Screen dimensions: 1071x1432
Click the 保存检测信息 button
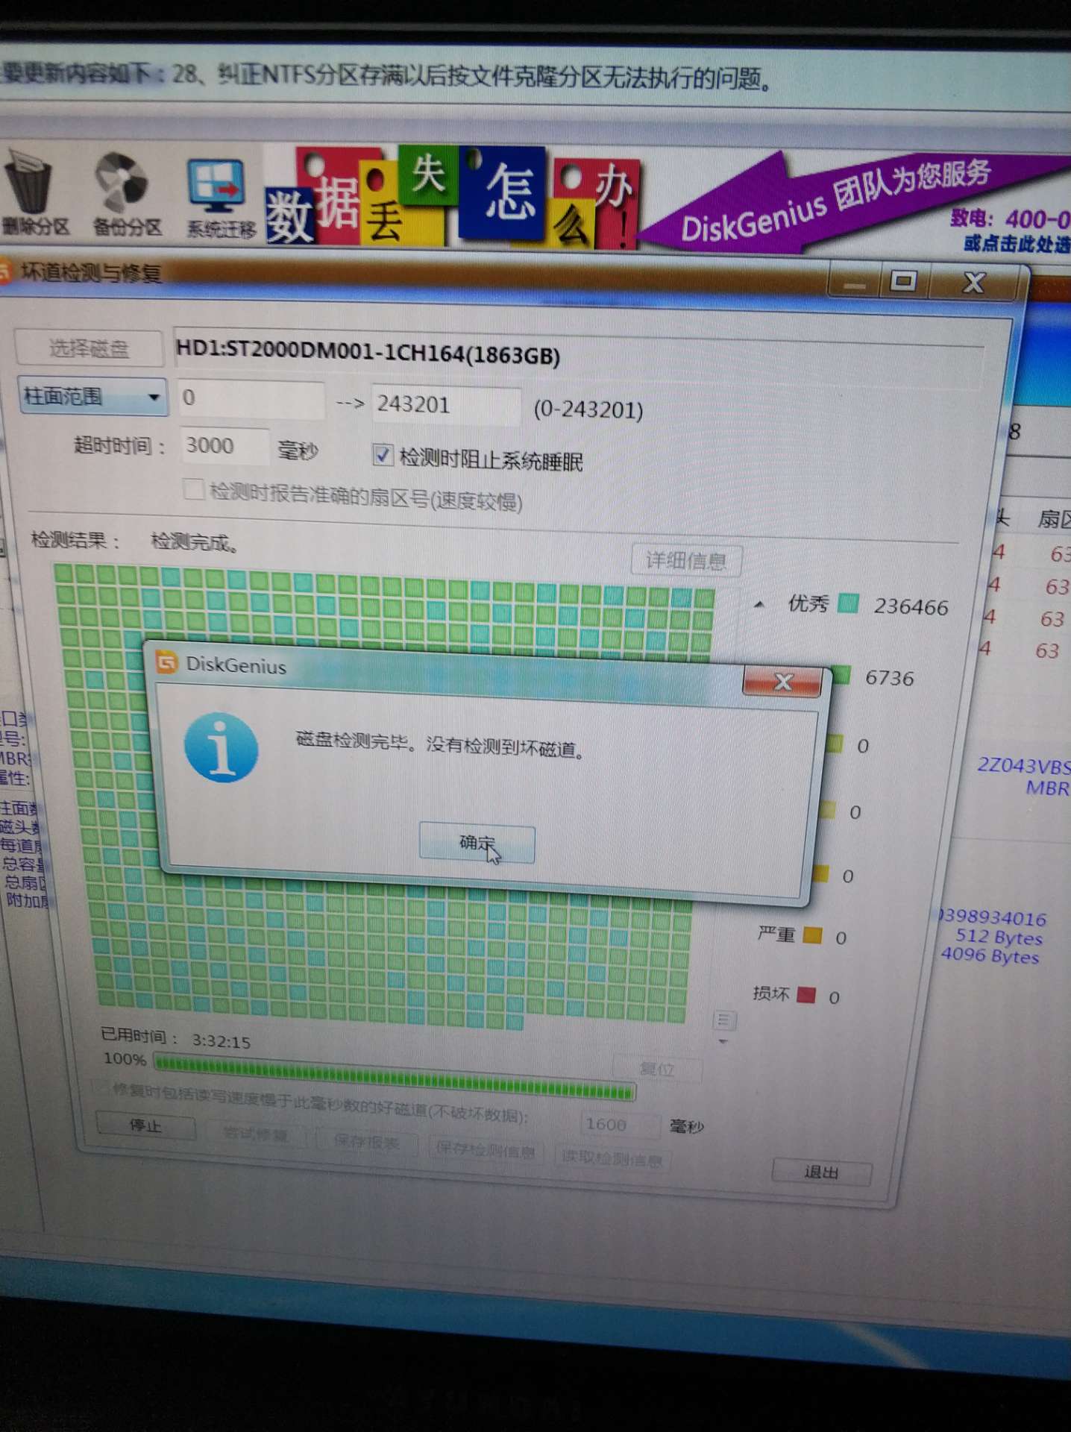pos(486,1151)
